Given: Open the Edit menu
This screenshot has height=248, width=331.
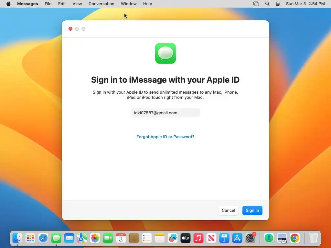Looking at the screenshot, I should coord(62,4).
